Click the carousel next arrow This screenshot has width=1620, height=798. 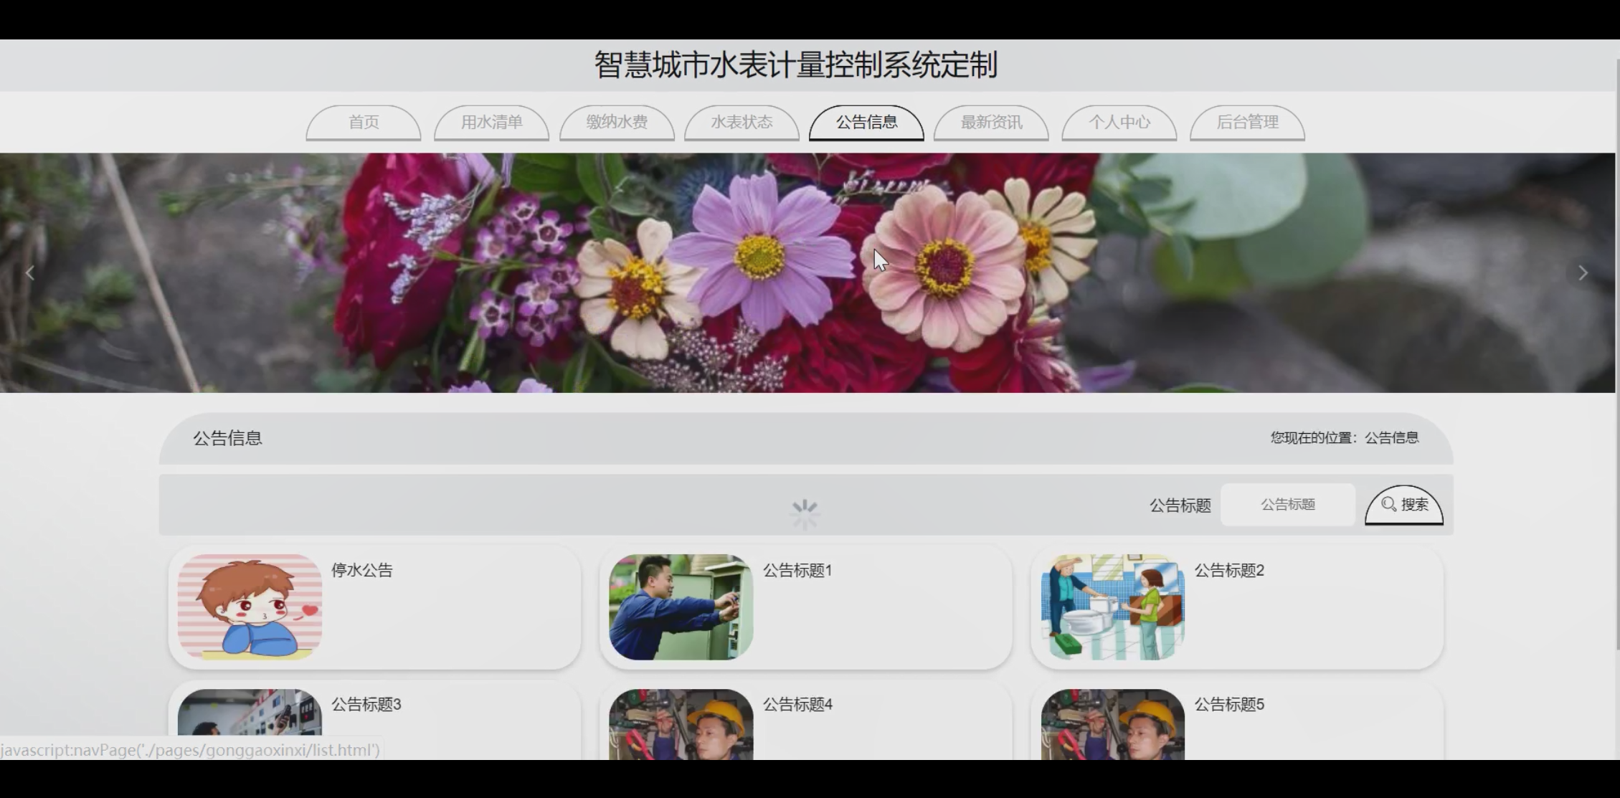pyautogui.click(x=1583, y=273)
